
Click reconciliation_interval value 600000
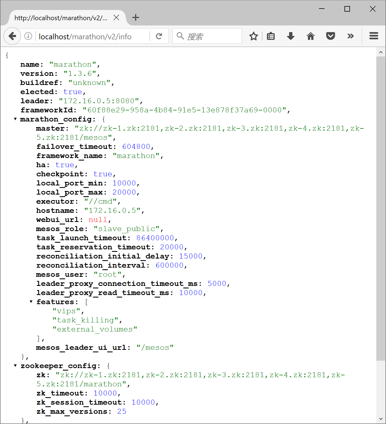point(169,265)
